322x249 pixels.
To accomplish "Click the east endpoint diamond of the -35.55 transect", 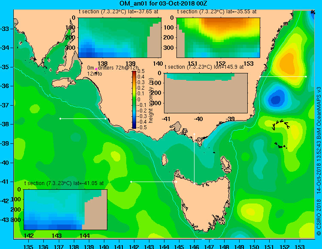I will 306,76.
